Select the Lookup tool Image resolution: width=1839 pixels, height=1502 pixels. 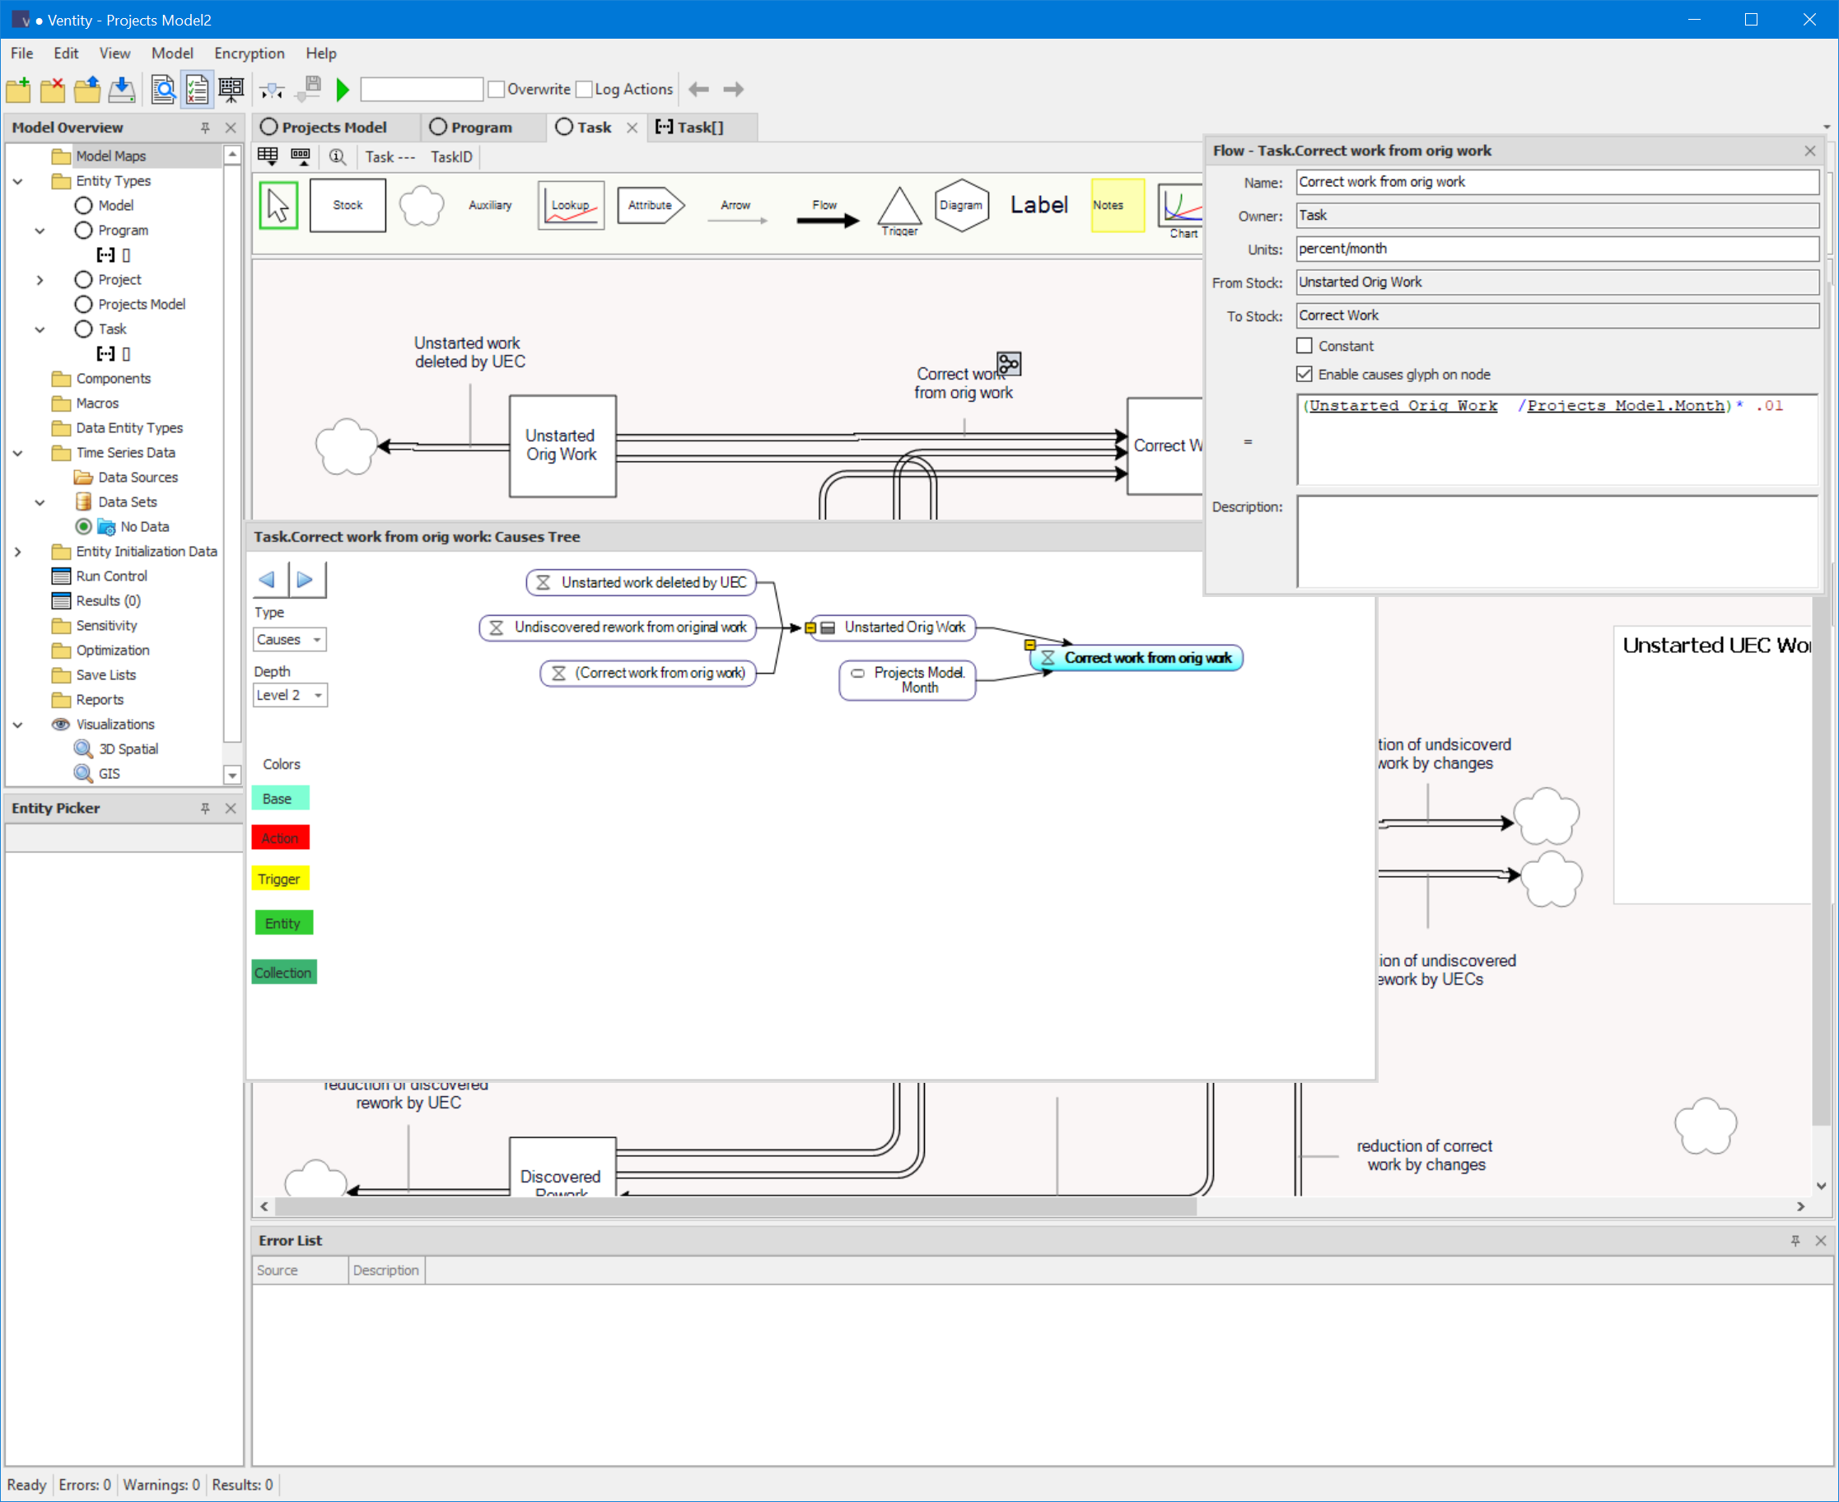click(570, 205)
